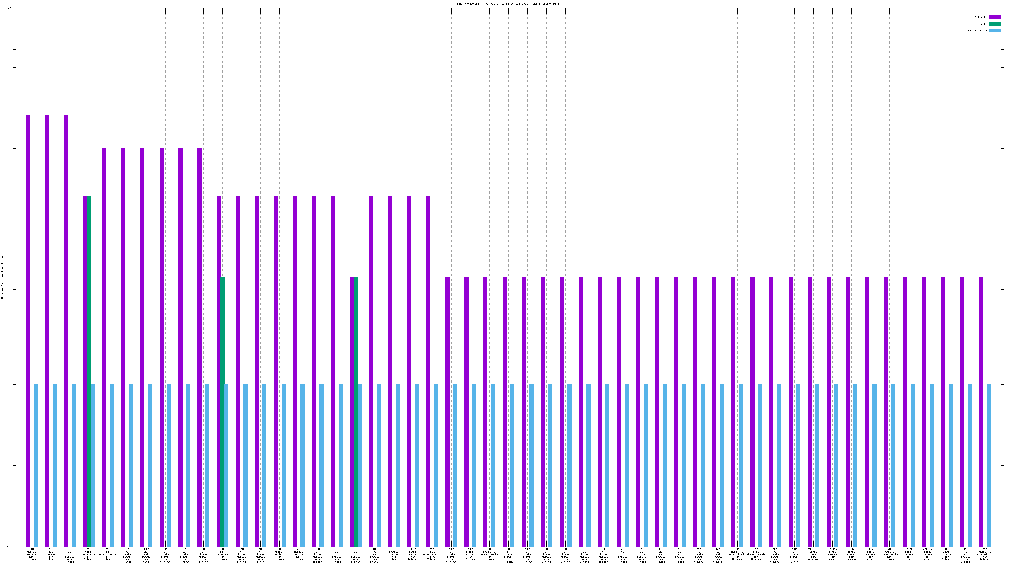Click the ips.whitelisted.org 3 hops label
Screen dimensions: 1009x567
[755, 554]
